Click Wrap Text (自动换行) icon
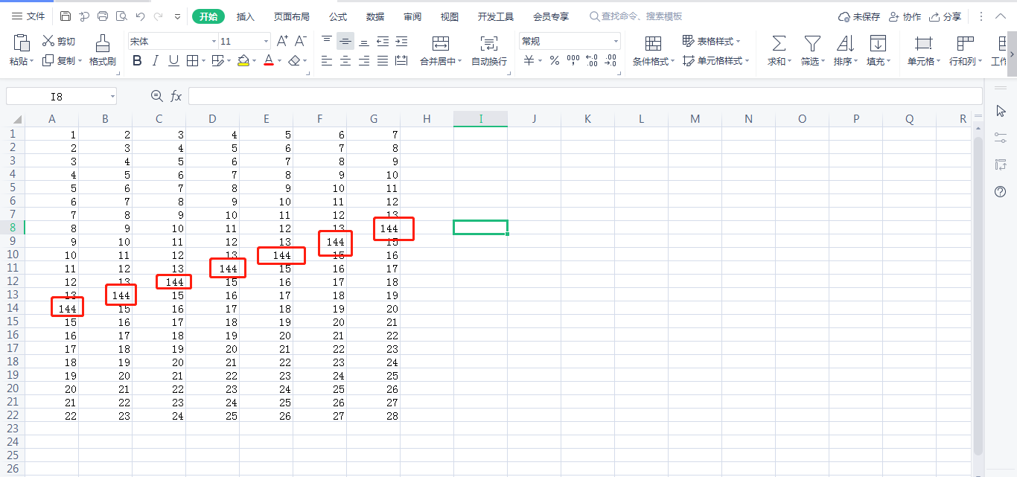The width and height of the screenshot is (1017, 477). pyautogui.click(x=489, y=43)
